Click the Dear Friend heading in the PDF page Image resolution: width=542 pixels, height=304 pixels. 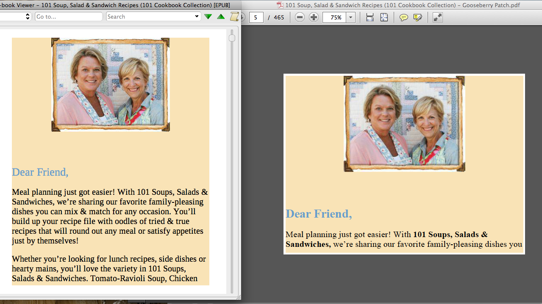coord(319,214)
